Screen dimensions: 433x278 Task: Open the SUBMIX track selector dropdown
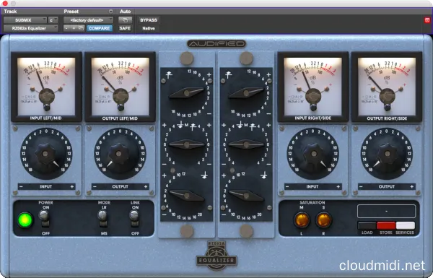point(25,20)
